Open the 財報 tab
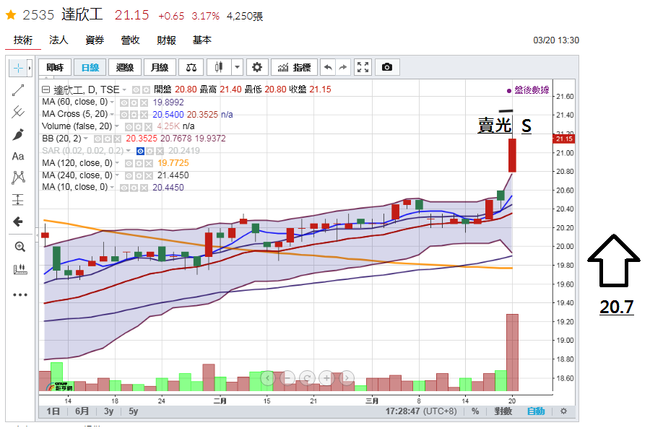The image size is (650, 433). point(166,40)
